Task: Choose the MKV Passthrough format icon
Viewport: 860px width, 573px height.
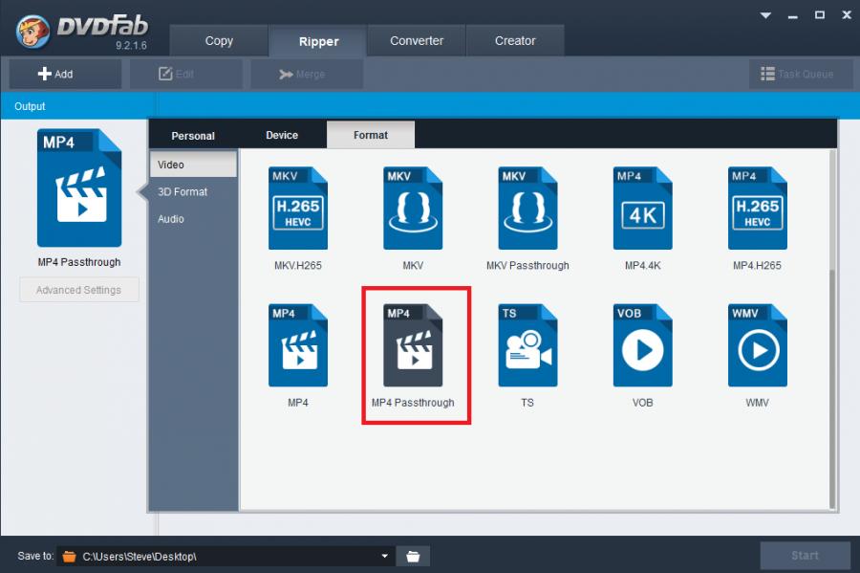Action: pos(527,209)
